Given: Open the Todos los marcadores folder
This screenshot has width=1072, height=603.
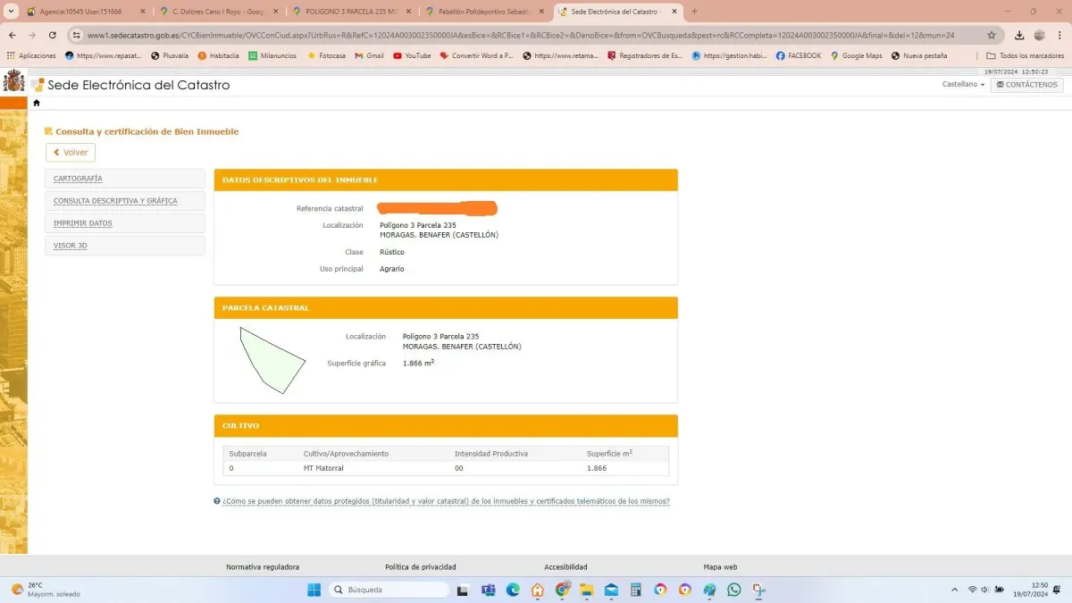Looking at the screenshot, I should point(1024,55).
